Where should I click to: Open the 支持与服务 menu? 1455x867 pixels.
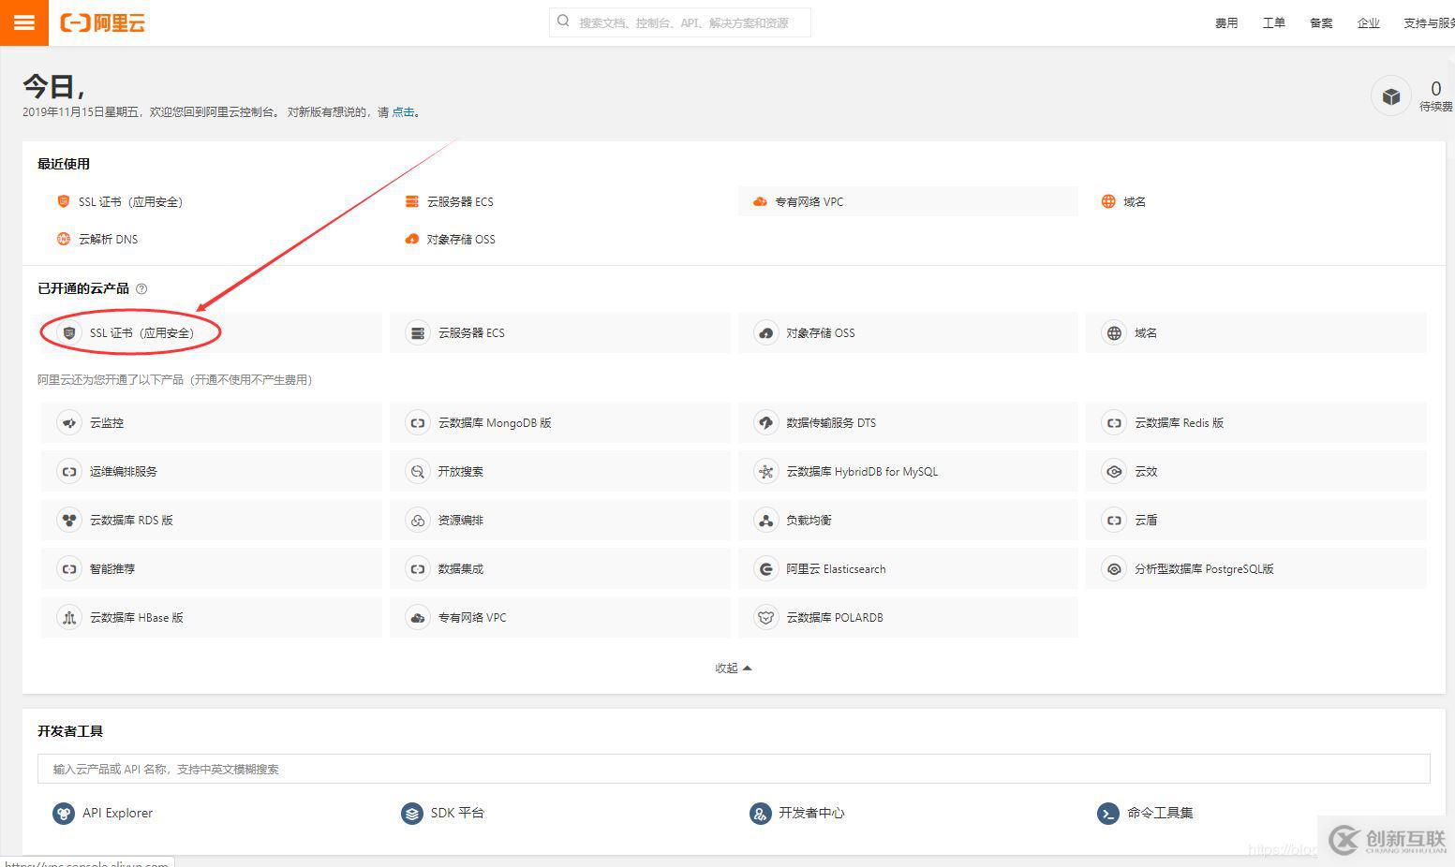[x=1429, y=23]
